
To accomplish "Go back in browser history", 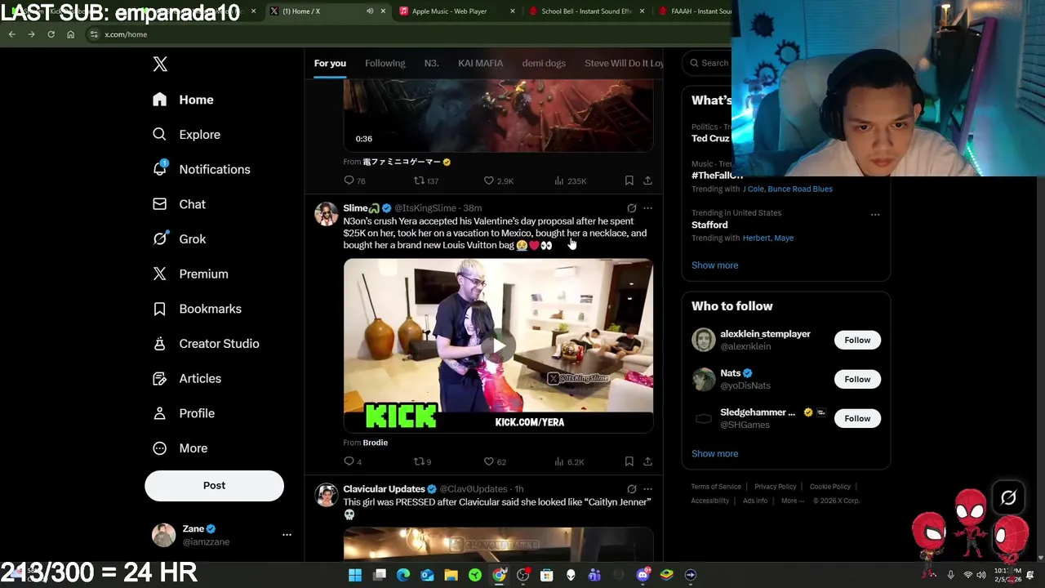I will pos(11,34).
